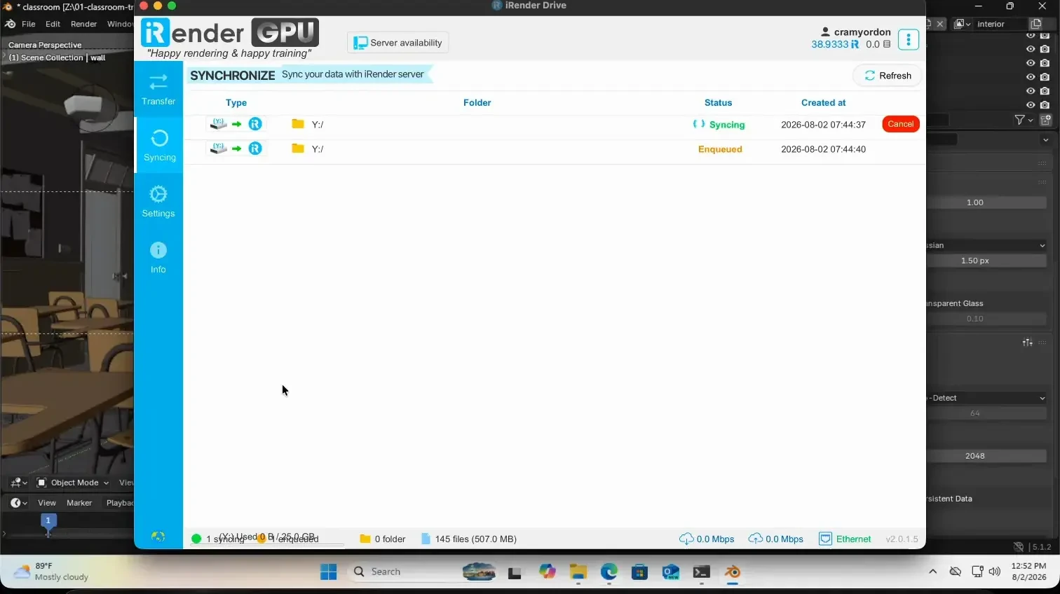1060x594 pixels.
Task: Click drive icon in the Syncing row
Action: 219,124
